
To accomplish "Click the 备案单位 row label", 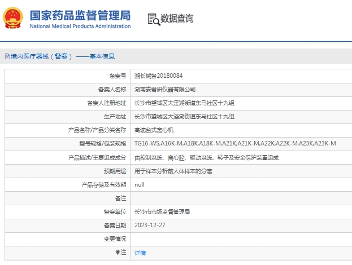I will [115, 212].
